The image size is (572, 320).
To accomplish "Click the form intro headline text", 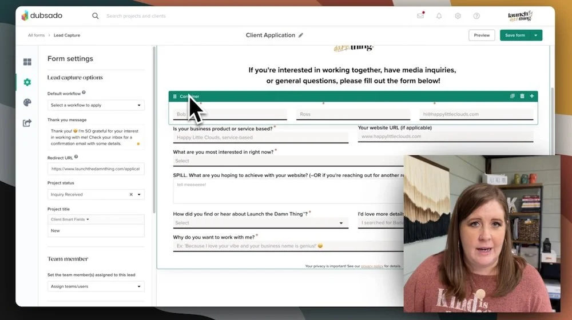I will [x=352, y=75].
